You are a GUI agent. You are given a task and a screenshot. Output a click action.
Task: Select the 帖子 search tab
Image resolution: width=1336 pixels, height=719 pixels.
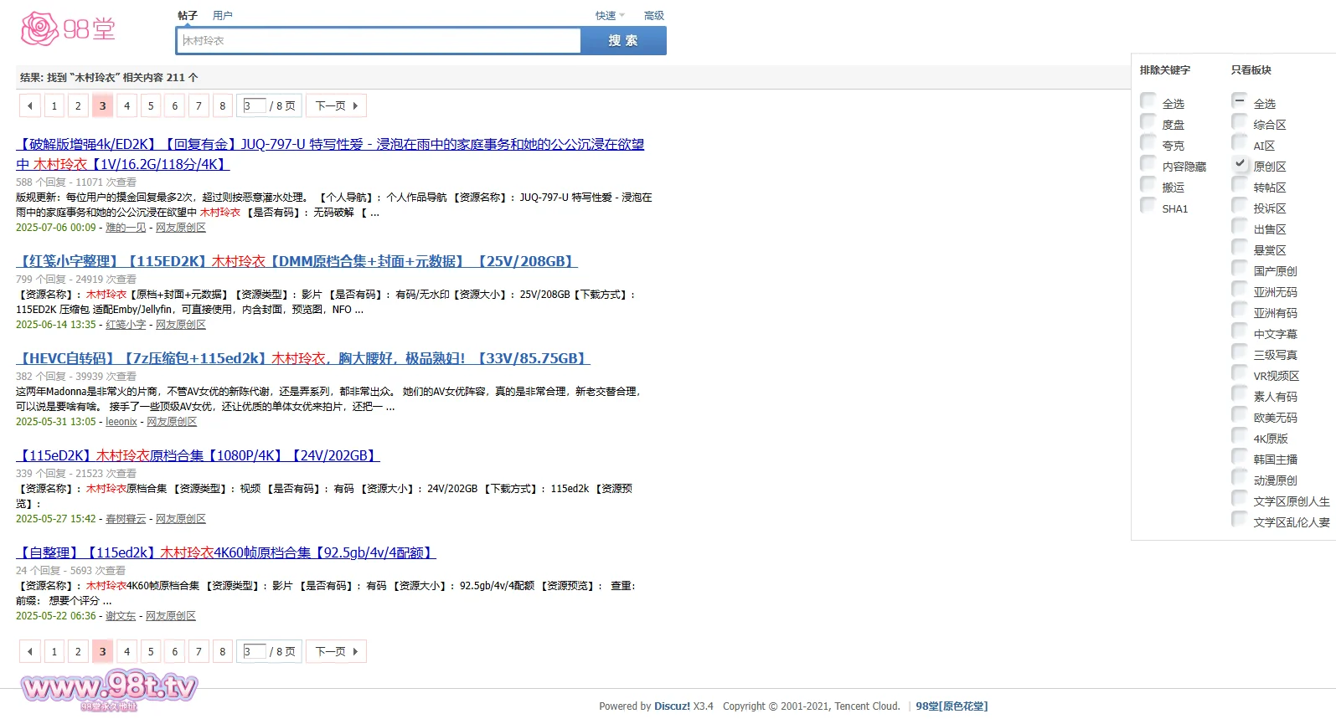188,16
